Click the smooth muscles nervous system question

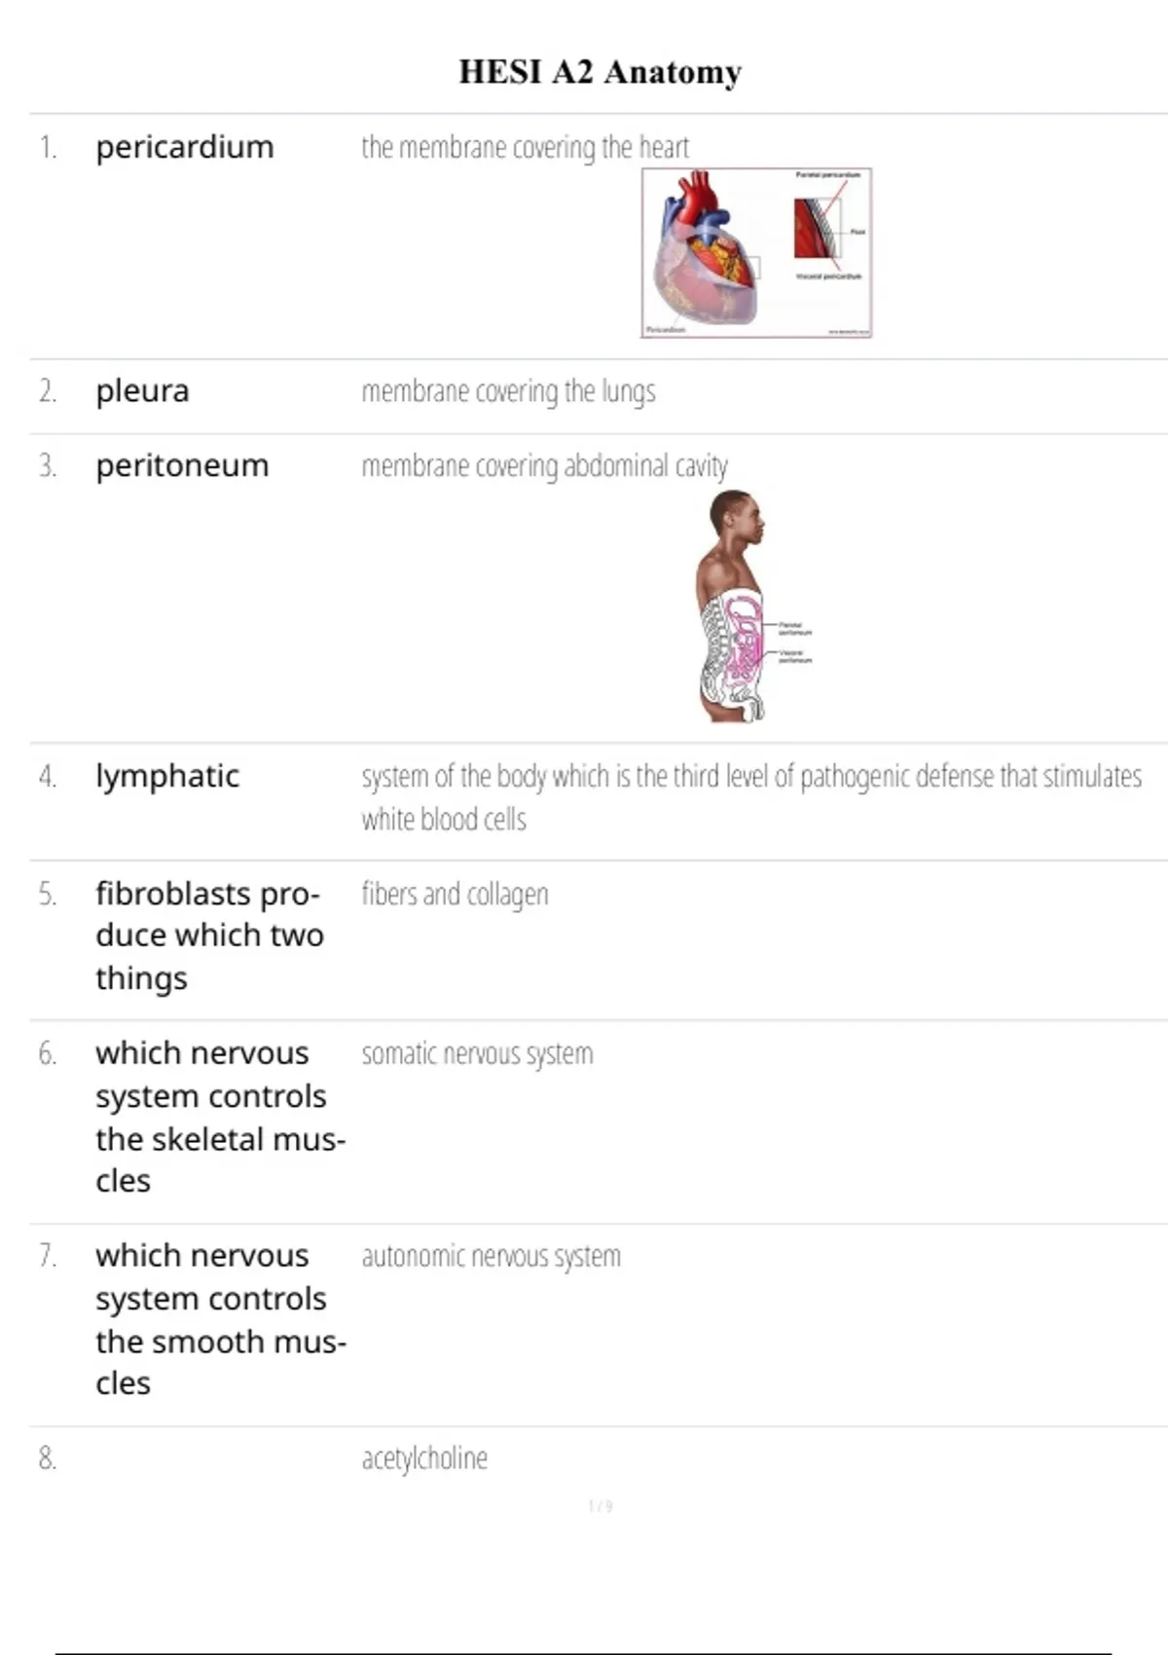[220, 1318]
